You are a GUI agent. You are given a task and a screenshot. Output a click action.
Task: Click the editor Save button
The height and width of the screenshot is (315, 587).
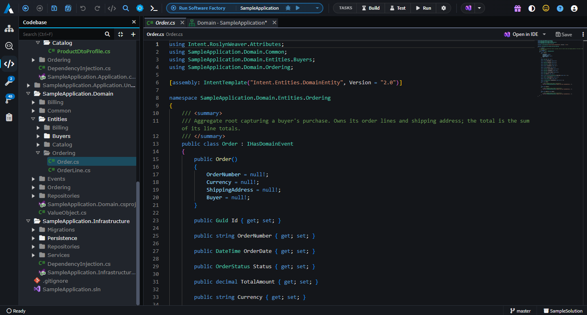564,34
